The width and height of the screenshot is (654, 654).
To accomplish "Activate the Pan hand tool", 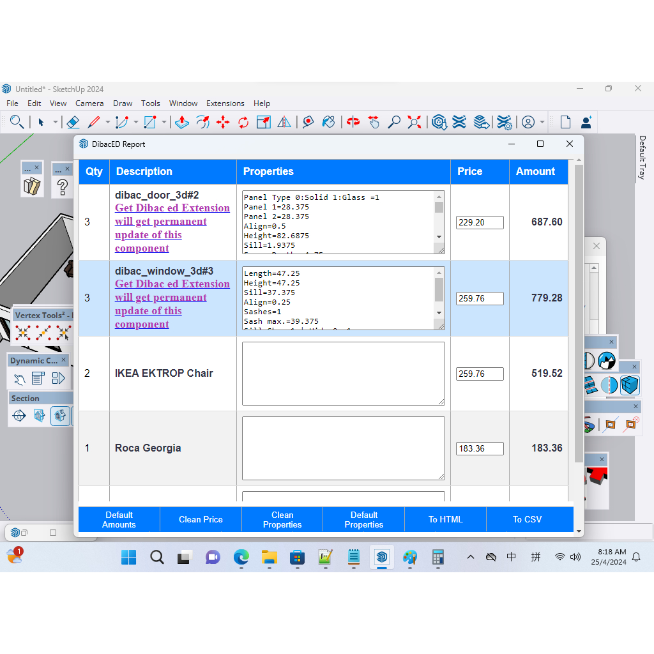I will tap(374, 122).
